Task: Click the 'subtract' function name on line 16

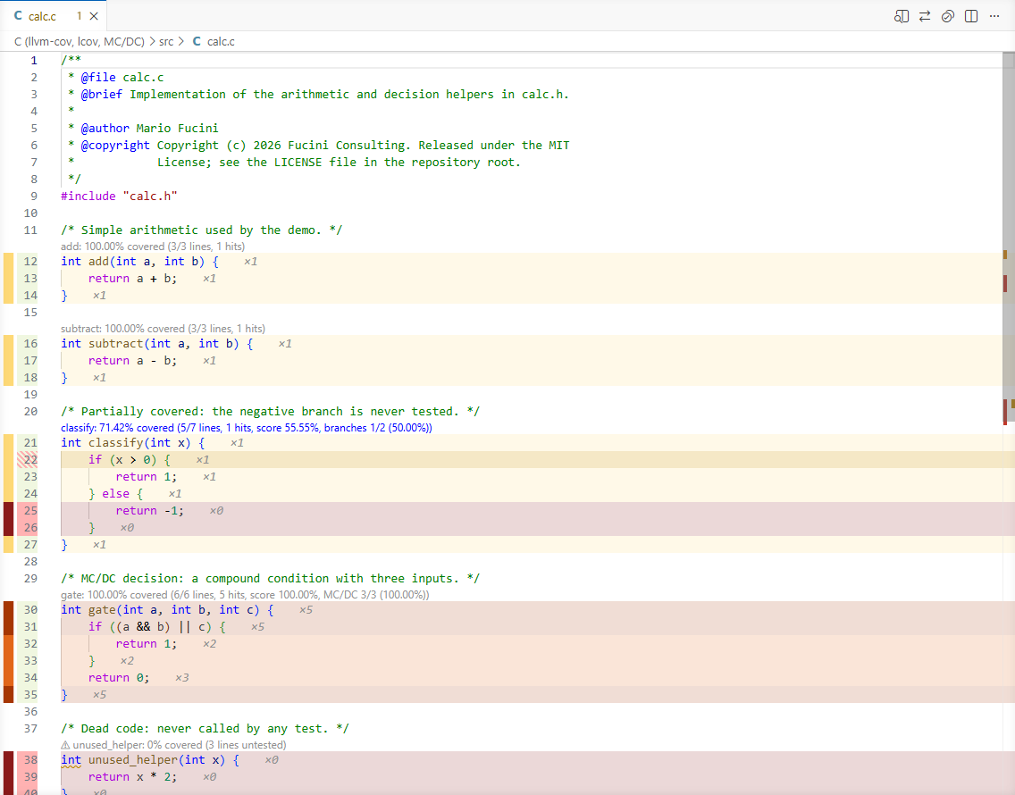Action: pos(116,344)
